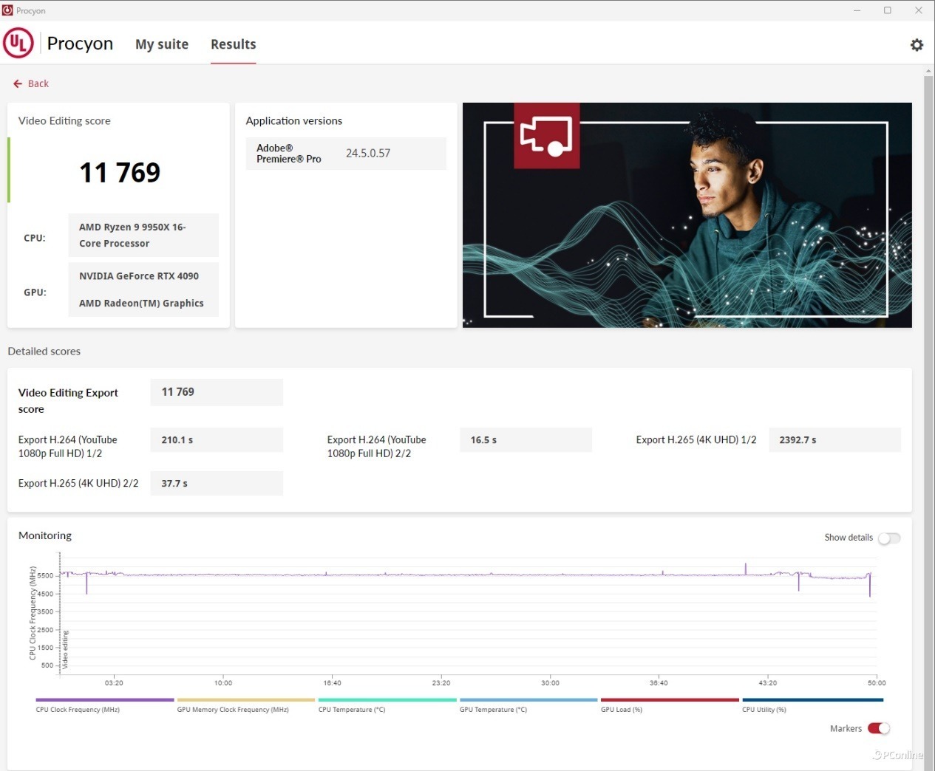Select the Results tab

coord(233,44)
